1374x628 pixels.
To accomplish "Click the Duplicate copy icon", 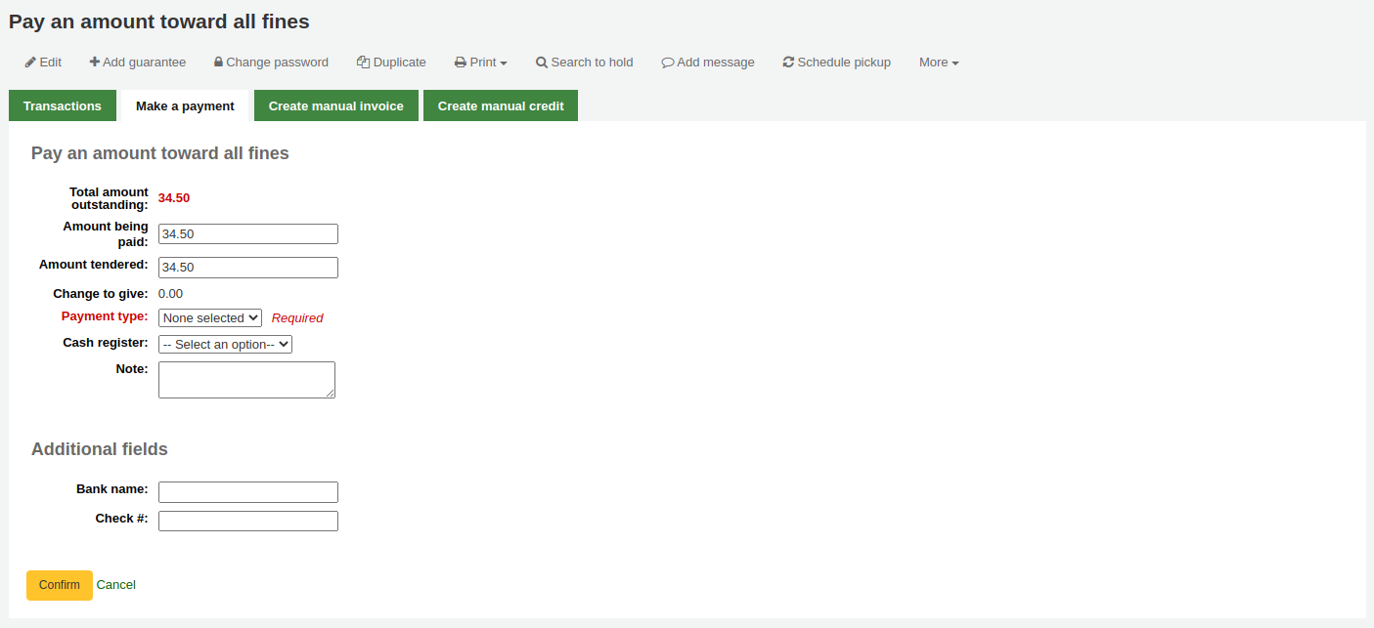I will [363, 63].
